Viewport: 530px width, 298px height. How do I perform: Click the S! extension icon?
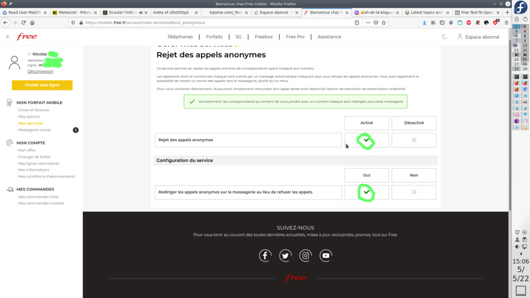tap(478, 23)
